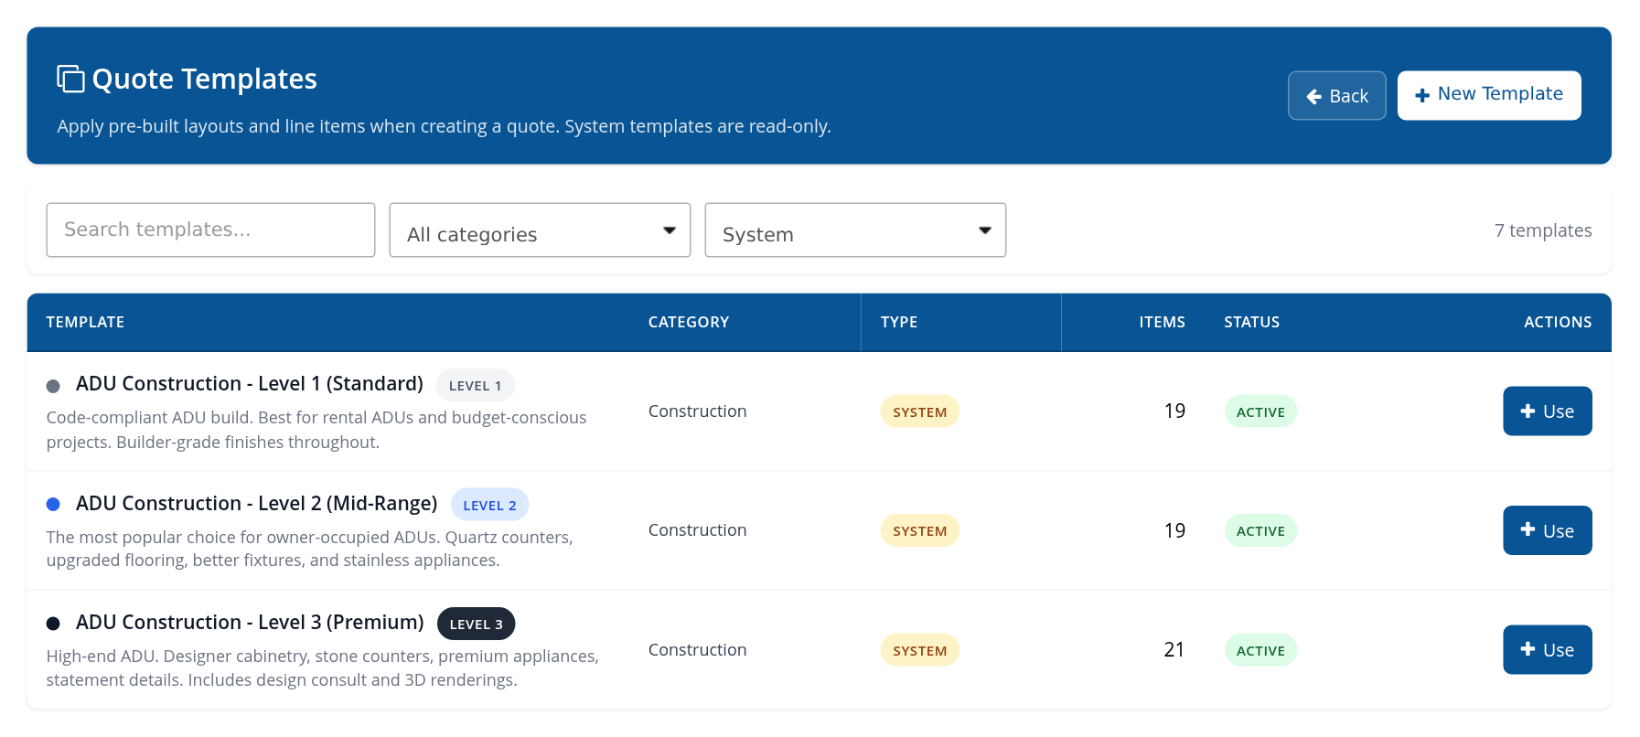Click the ITEMS column header

pyautogui.click(x=1162, y=322)
